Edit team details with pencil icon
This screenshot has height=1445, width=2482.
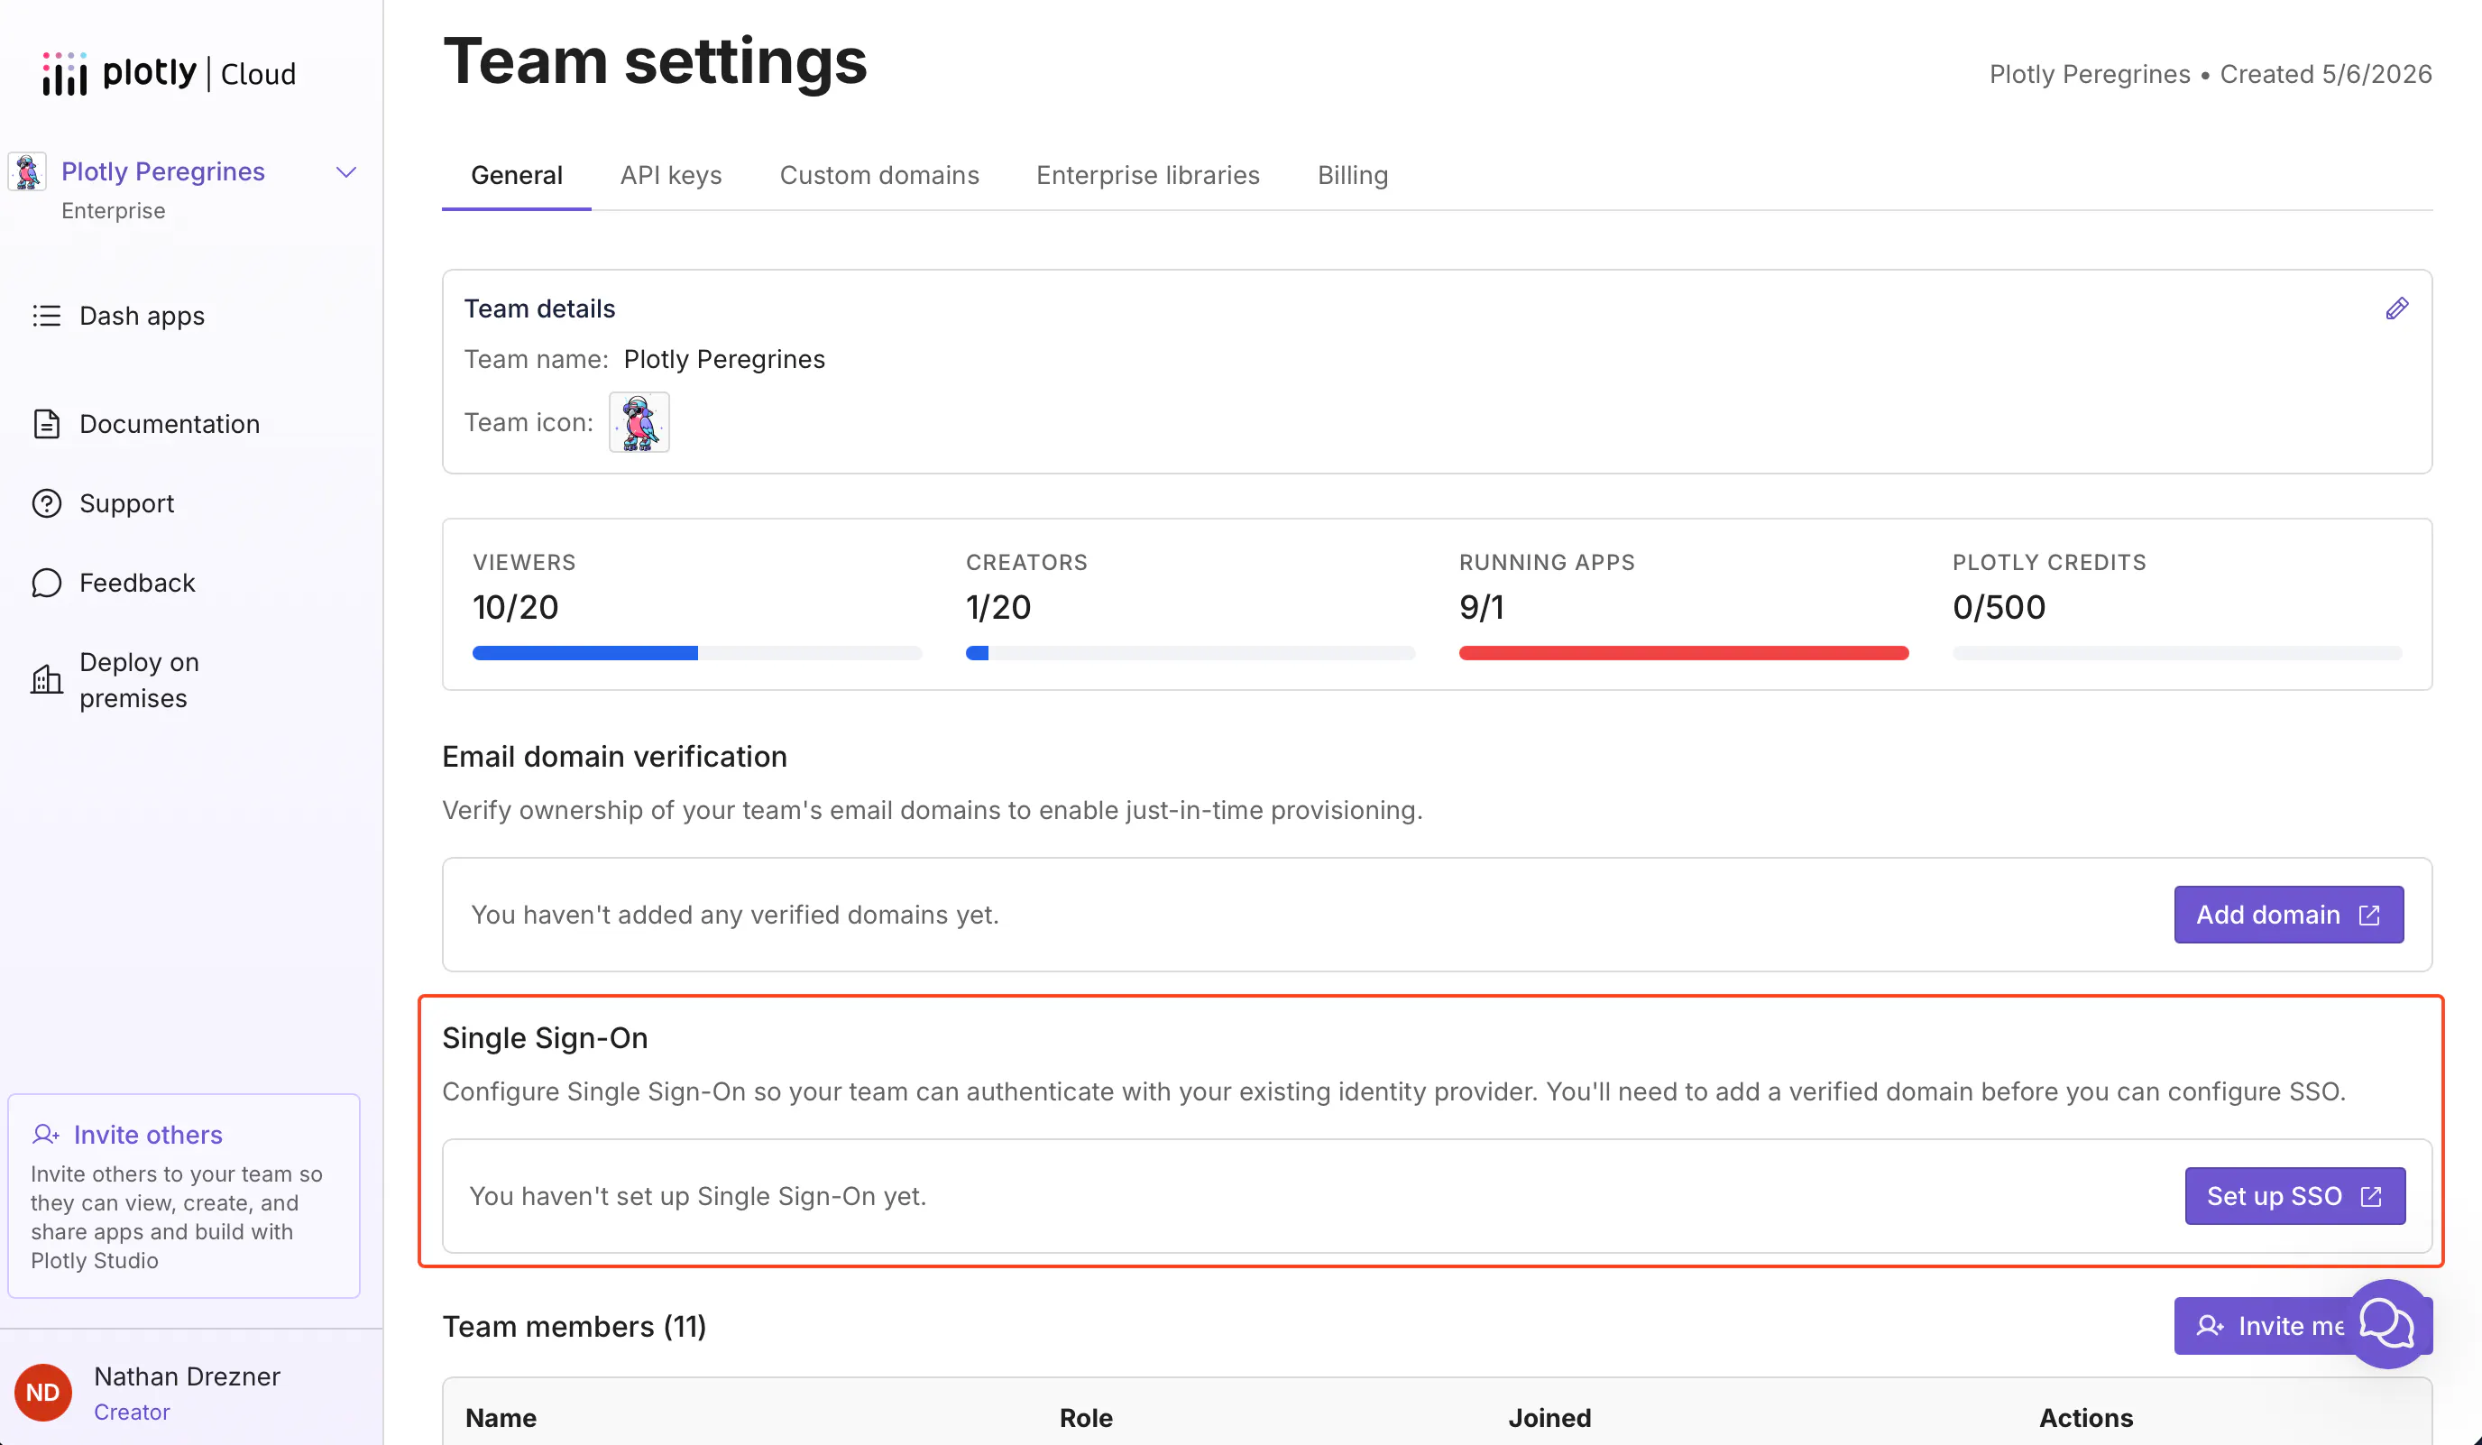[x=2396, y=308]
